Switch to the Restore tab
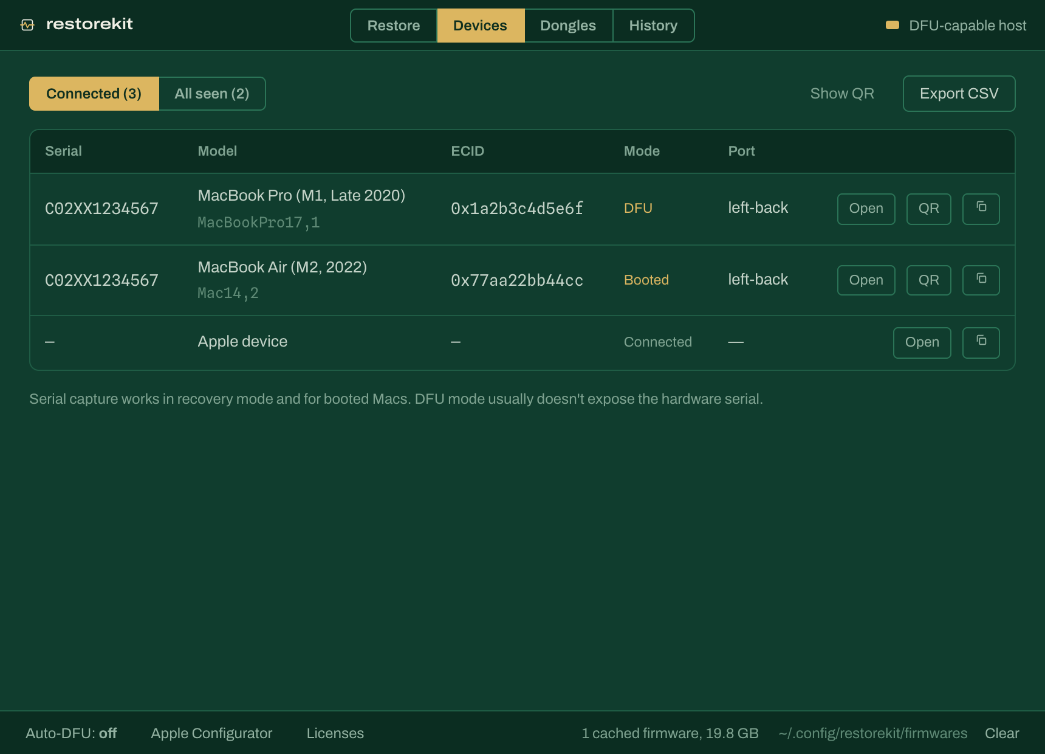Screen dimensions: 1045x754 click(x=394, y=26)
